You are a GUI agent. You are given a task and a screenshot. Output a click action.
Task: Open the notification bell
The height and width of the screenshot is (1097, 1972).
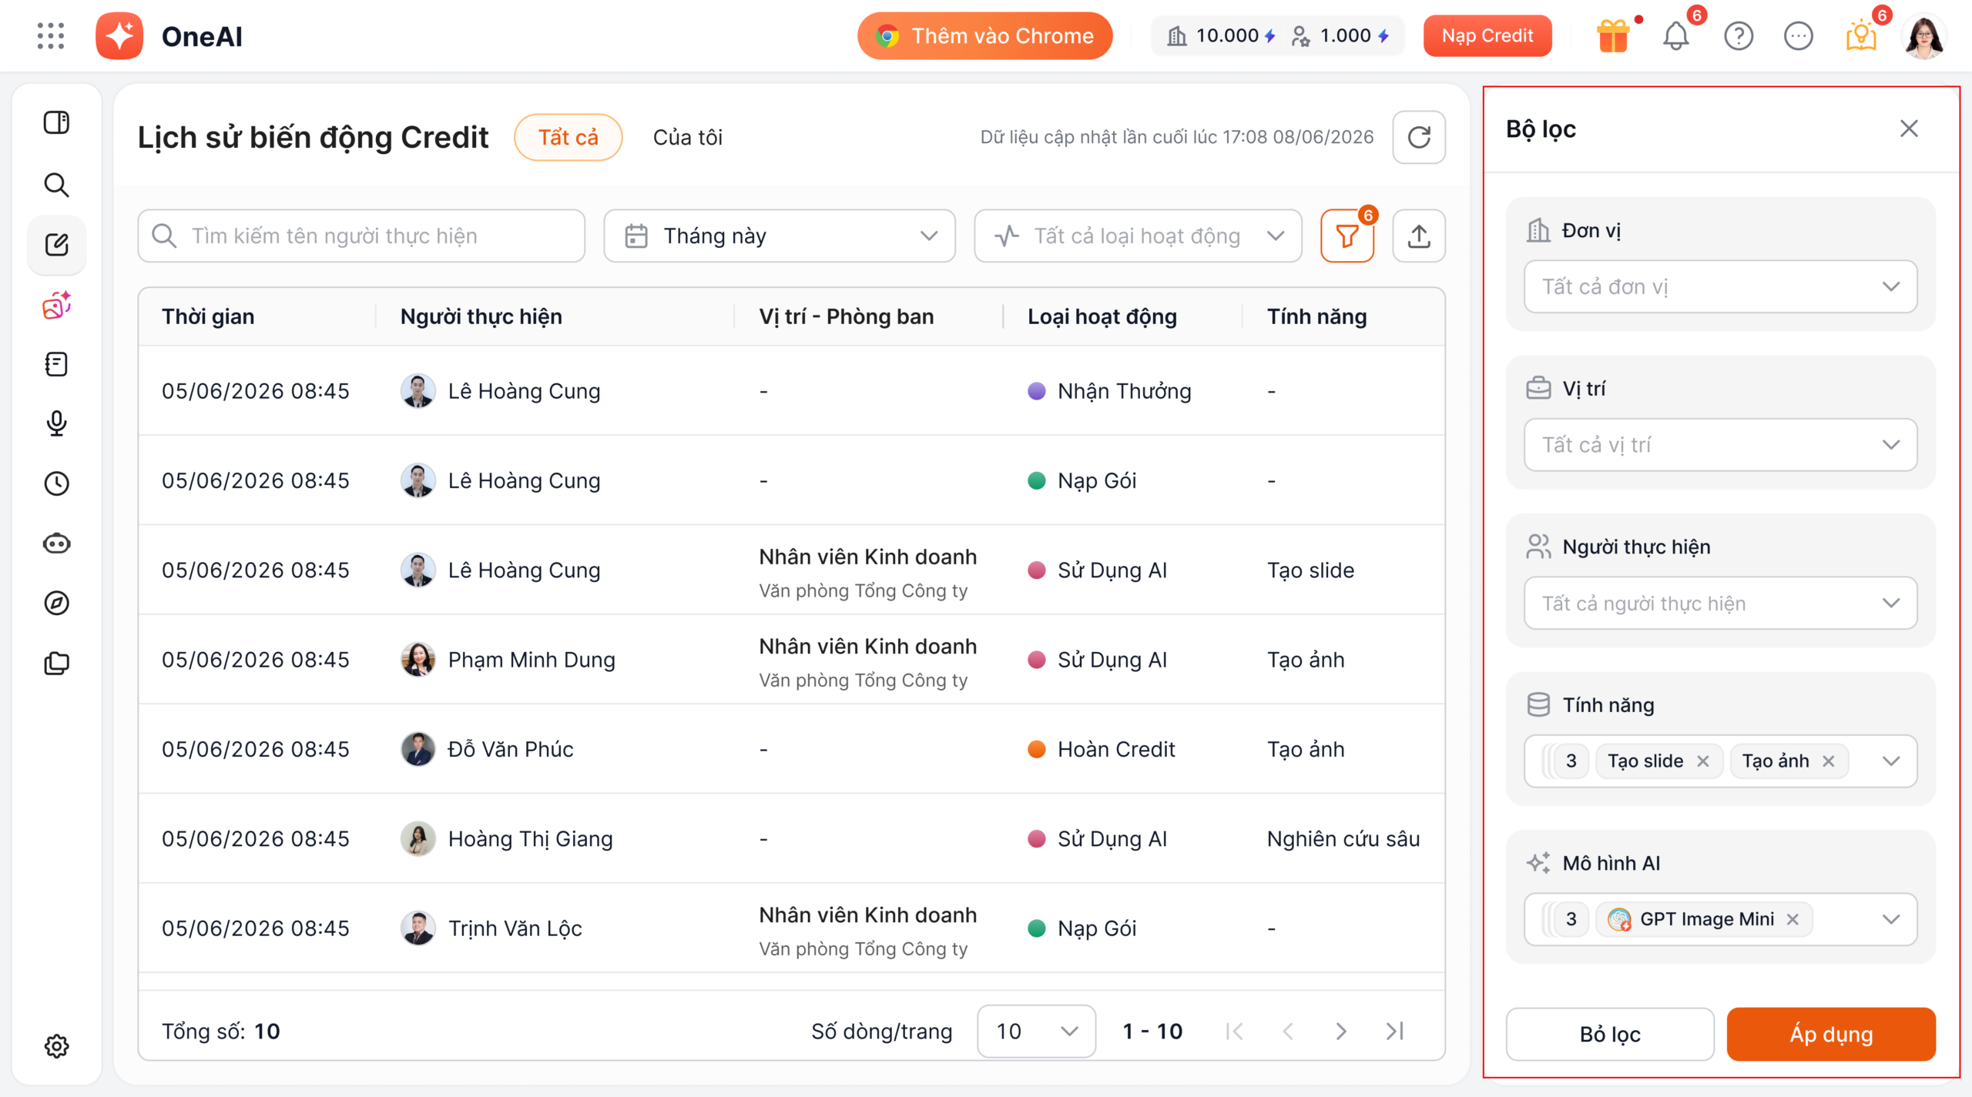click(1675, 36)
